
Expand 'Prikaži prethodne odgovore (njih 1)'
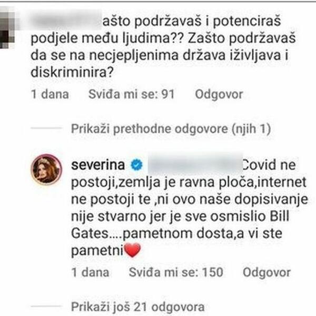click(x=171, y=129)
